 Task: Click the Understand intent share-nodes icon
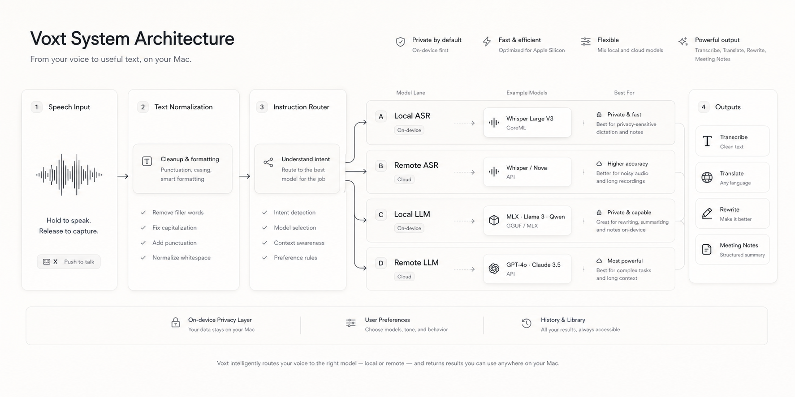click(x=268, y=162)
